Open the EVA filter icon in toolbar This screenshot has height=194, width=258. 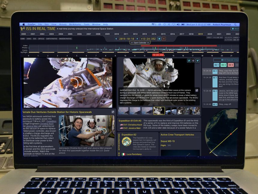pos(34,39)
